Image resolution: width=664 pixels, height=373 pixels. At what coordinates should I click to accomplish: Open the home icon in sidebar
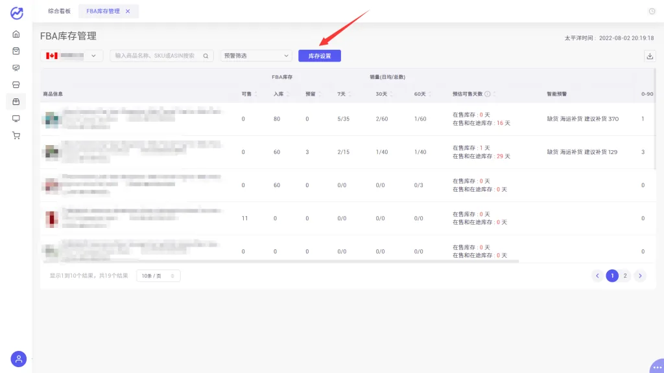(16, 34)
